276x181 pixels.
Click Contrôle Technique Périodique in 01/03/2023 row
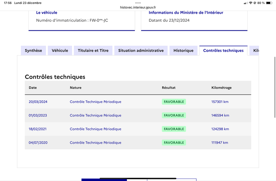point(96,115)
